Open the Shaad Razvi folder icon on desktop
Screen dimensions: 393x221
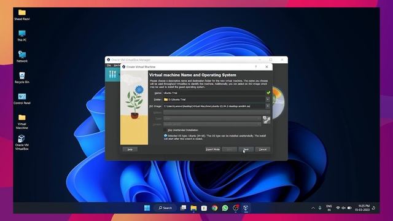tap(22, 15)
